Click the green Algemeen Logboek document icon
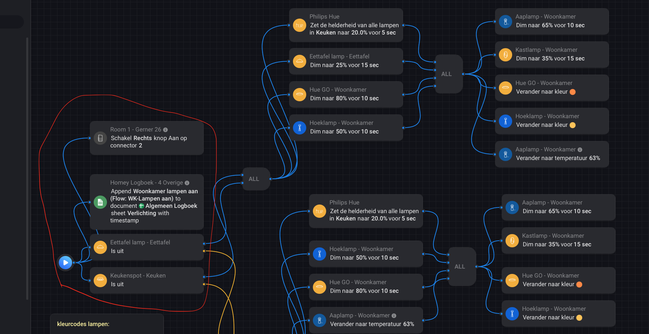Image resolution: width=649 pixels, height=334 pixels. click(x=141, y=206)
